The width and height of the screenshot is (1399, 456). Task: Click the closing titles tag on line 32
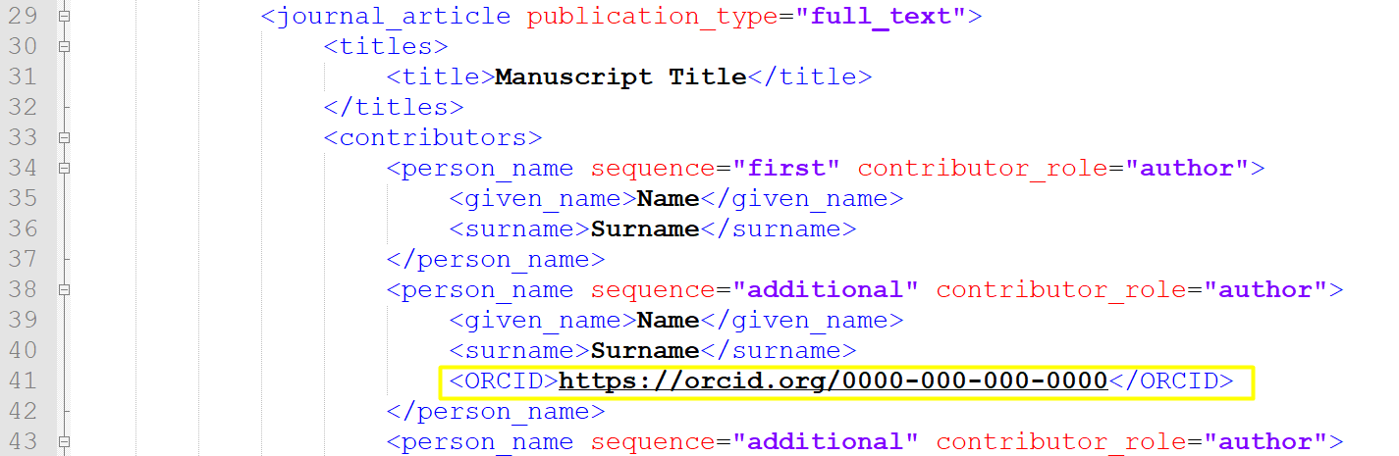pos(393,107)
